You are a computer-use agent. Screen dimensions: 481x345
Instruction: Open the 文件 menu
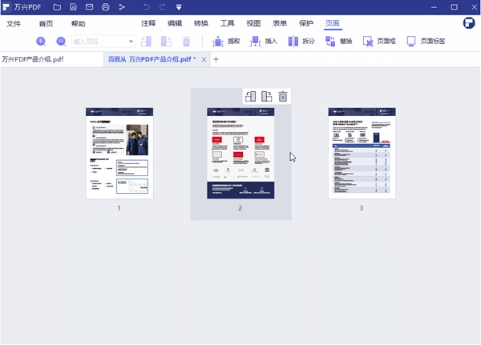point(14,24)
